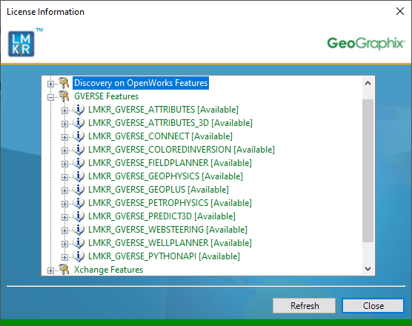Click the keys icon beside GVERSE Features
This screenshot has width=412, height=326.
64,96
